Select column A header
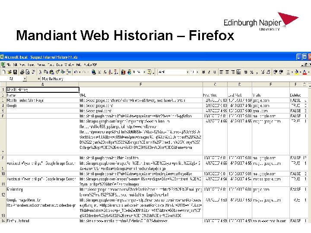Image resolution: width=311 pixels, height=233 pixels. tap(42, 85)
